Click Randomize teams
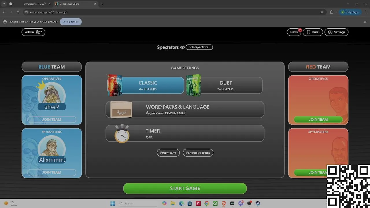Image resolution: width=370 pixels, height=208 pixels. pyautogui.click(x=198, y=153)
